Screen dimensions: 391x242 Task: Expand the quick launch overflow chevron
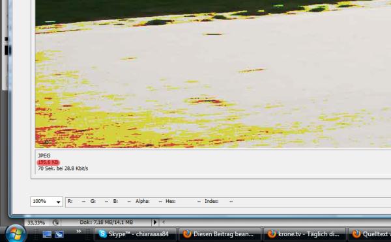tap(79, 232)
